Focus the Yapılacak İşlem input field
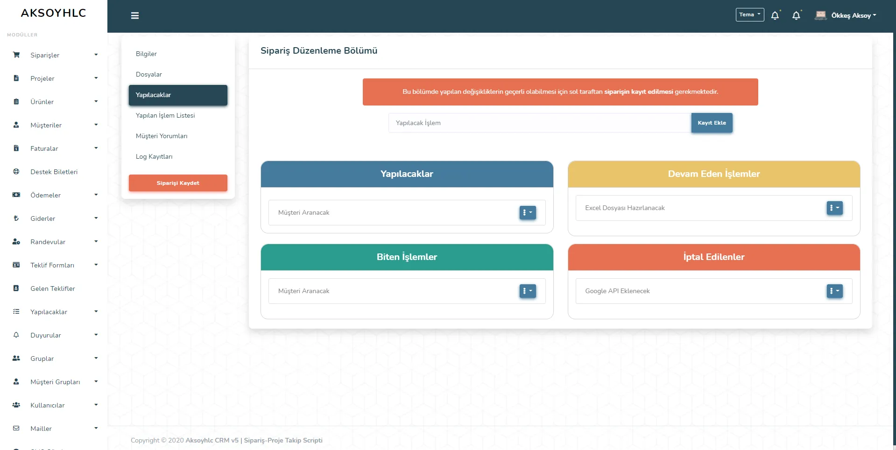 (x=540, y=123)
